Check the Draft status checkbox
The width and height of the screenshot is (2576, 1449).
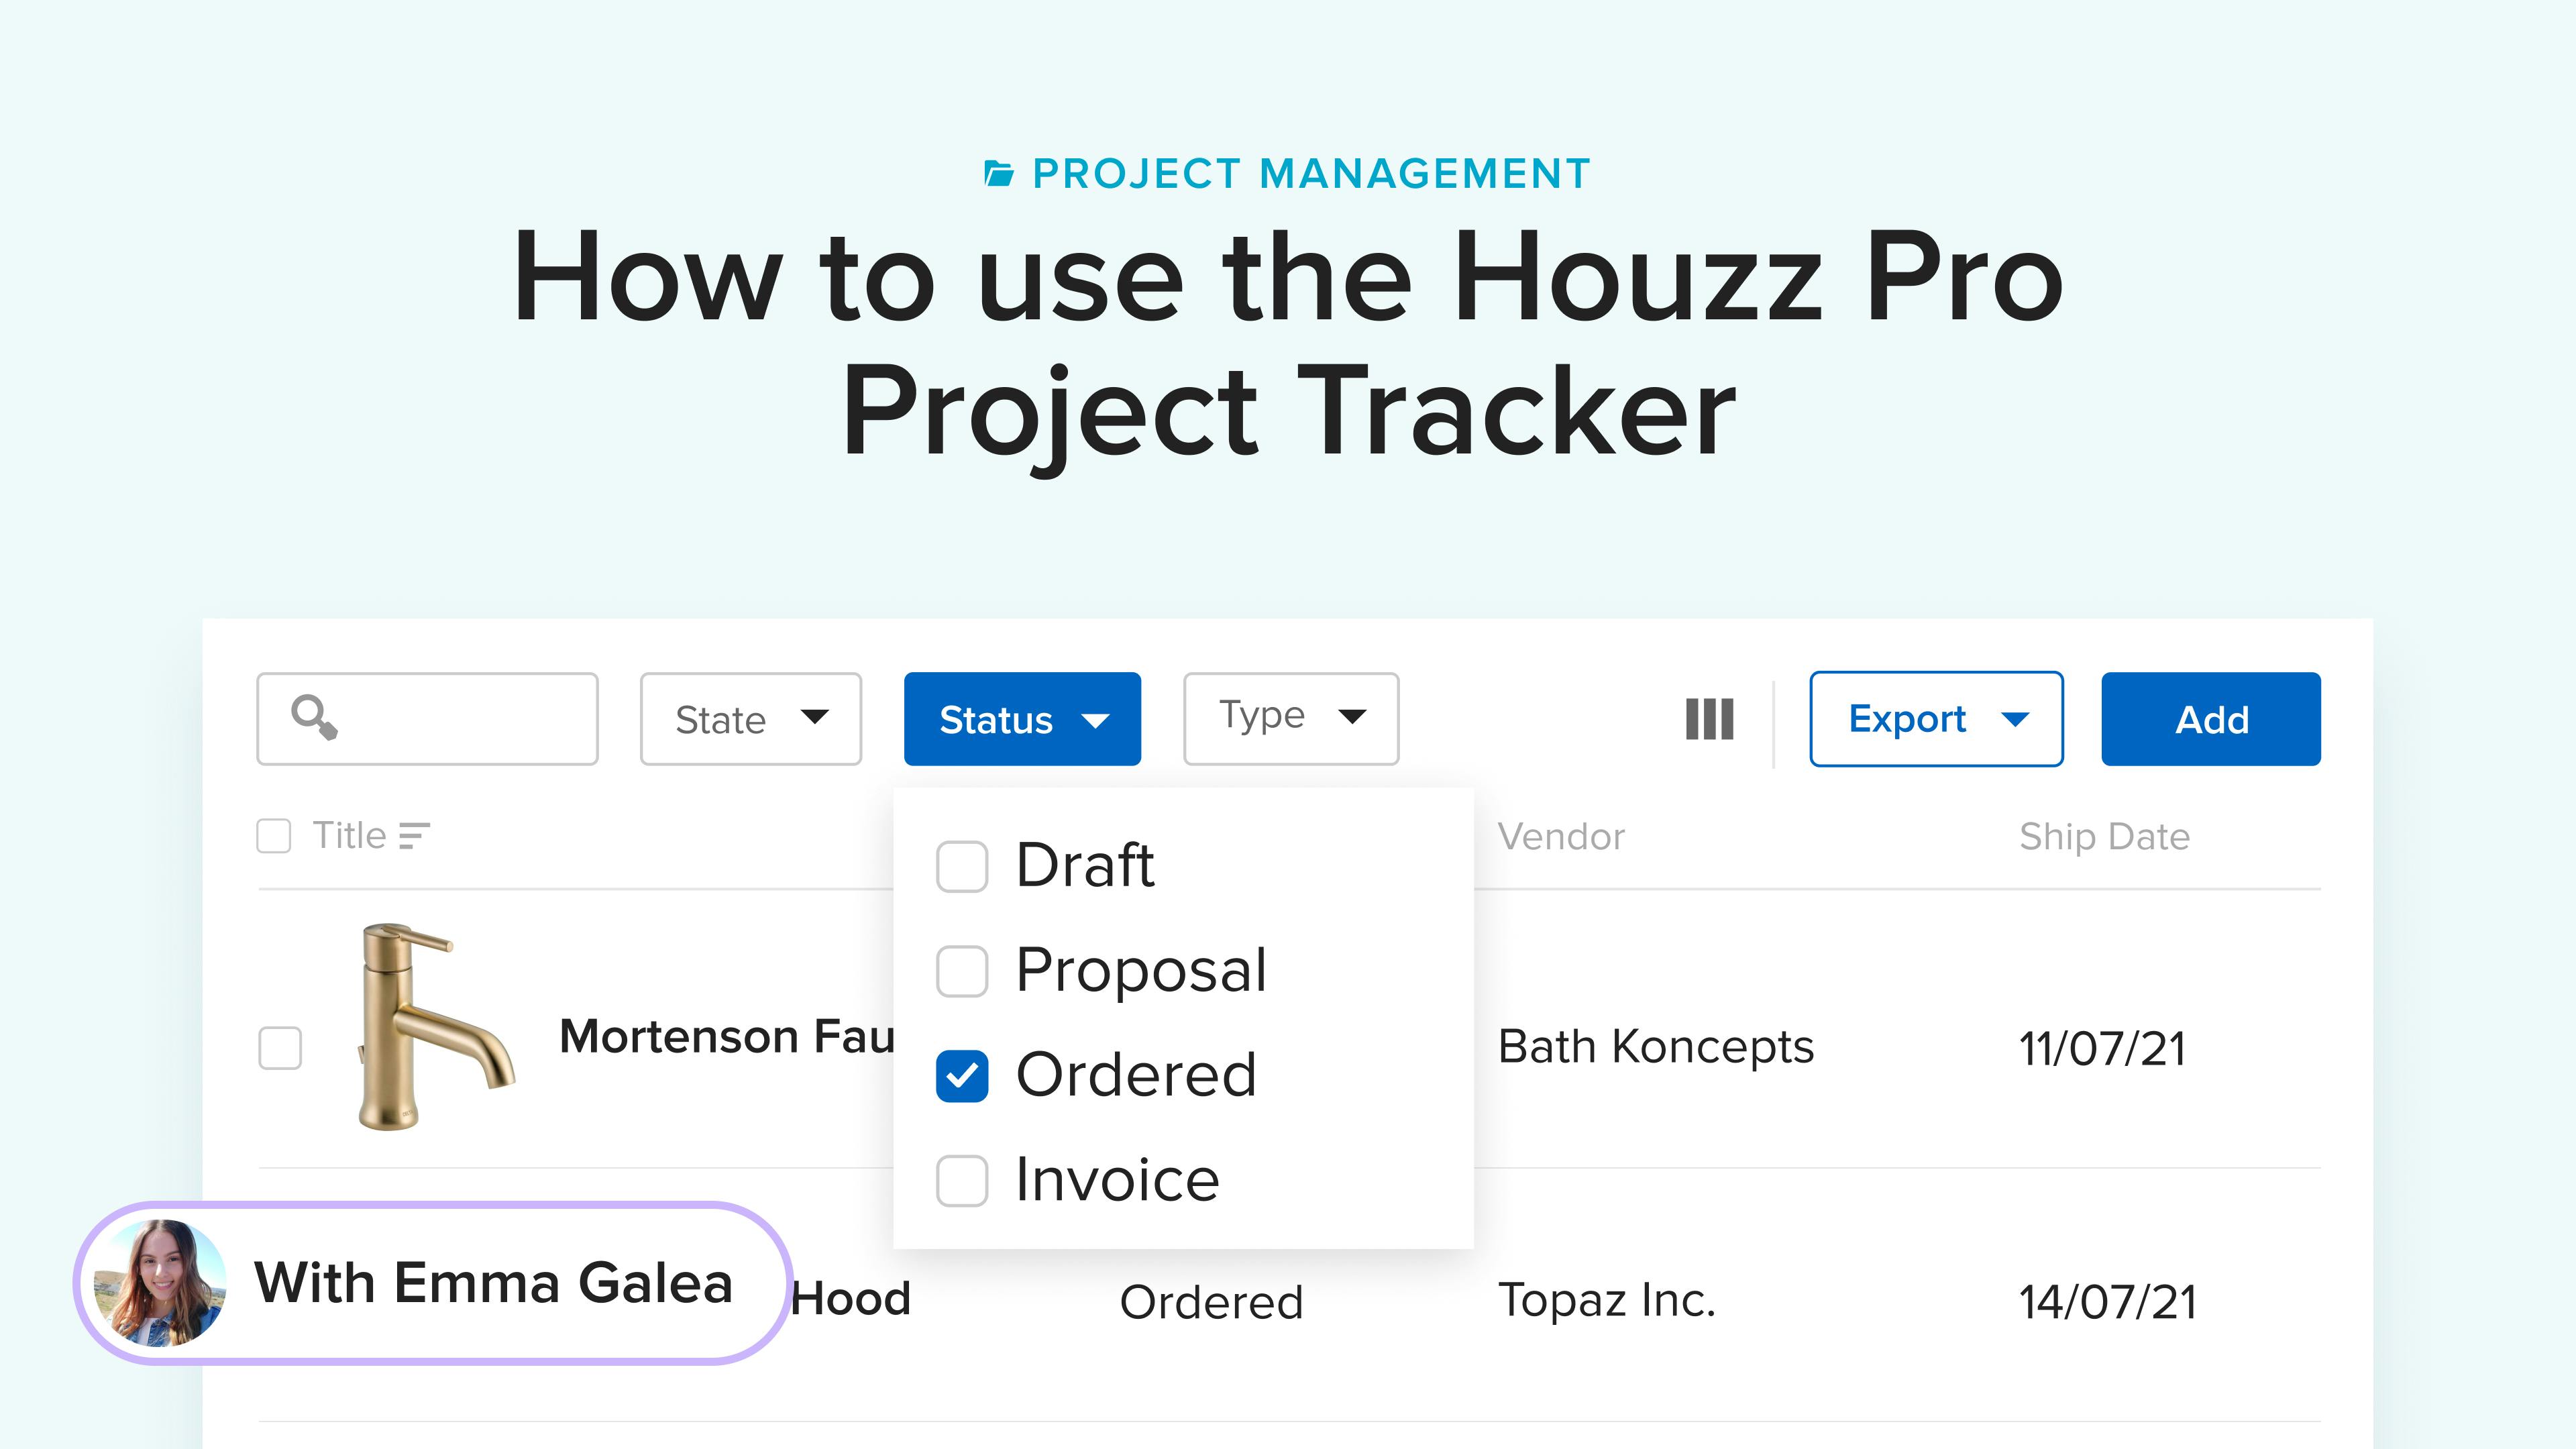[962, 866]
